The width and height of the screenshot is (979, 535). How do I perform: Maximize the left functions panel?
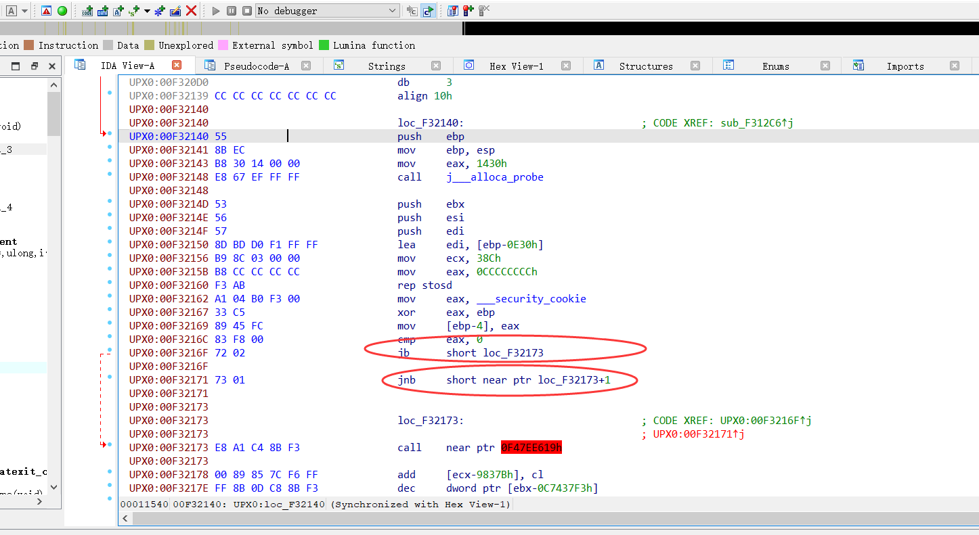(16, 66)
